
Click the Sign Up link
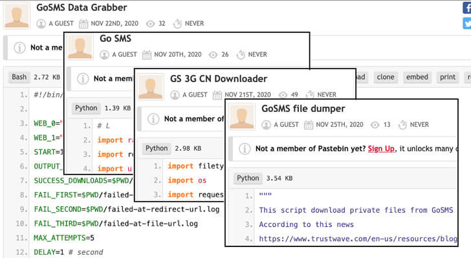[381, 149]
